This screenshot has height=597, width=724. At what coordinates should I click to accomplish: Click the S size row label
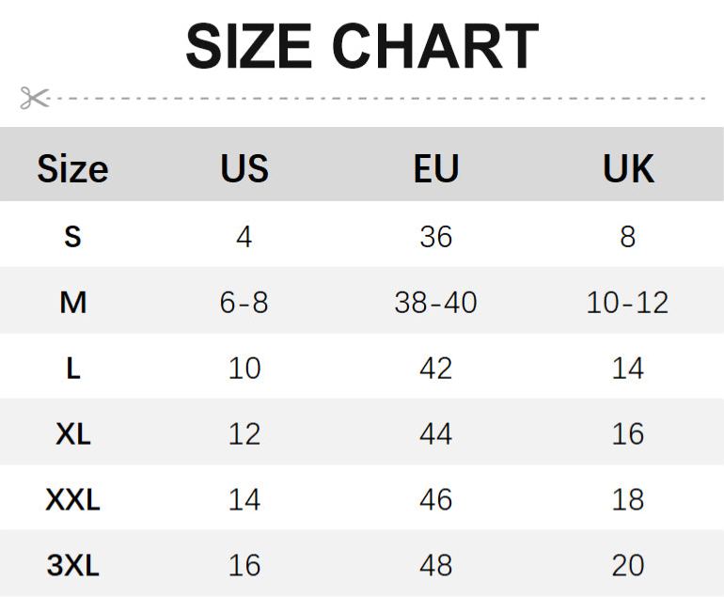pos(72,236)
